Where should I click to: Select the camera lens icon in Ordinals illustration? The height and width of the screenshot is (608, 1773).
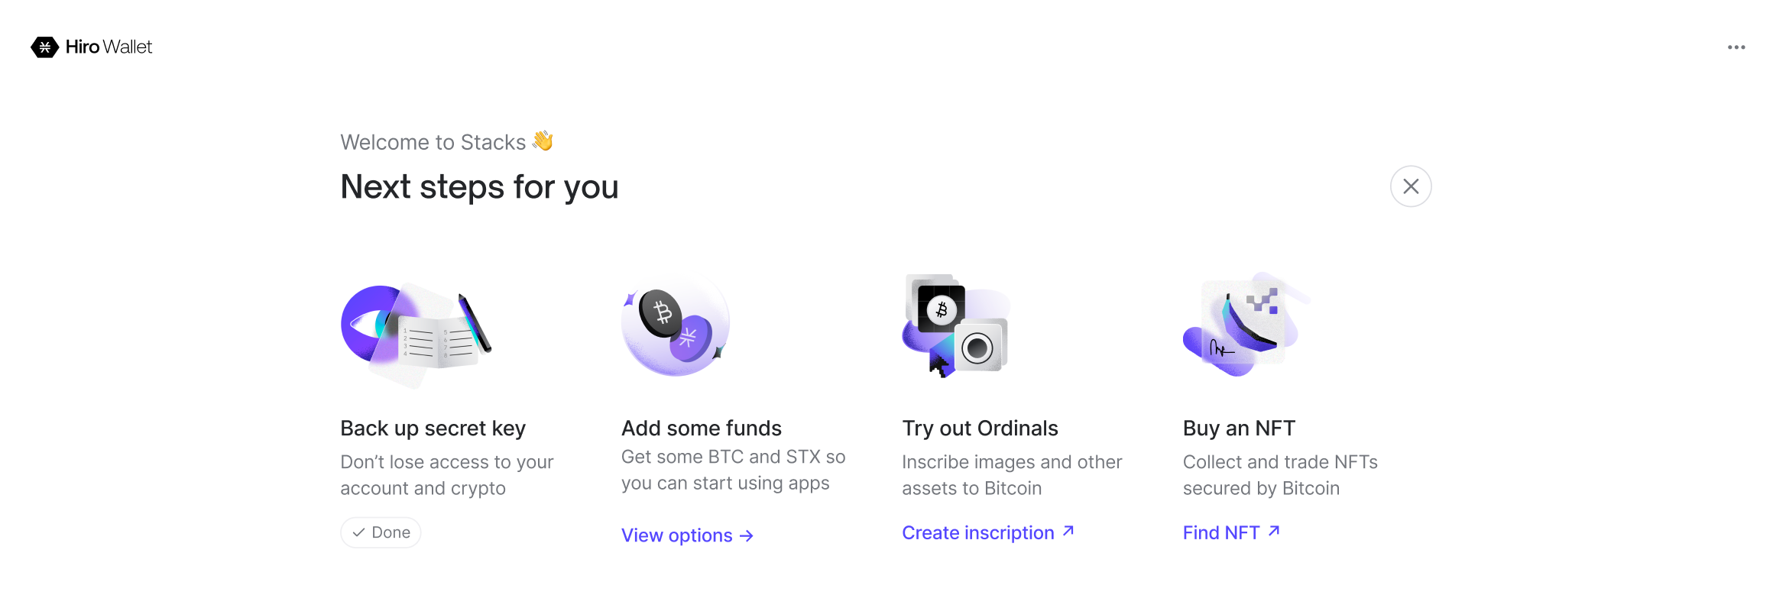click(x=977, y=348)
